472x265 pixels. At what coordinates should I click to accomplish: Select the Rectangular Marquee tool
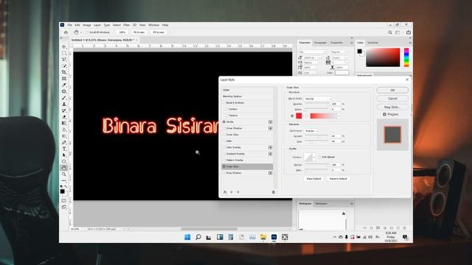(64, 53)
